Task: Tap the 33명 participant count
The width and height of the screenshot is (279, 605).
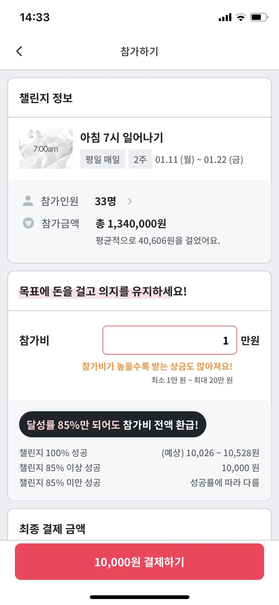Action: pos(105,201)
